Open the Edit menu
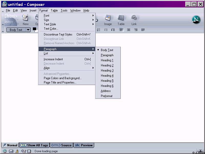The height and width of the screenshot is (154, 205). 15,10
